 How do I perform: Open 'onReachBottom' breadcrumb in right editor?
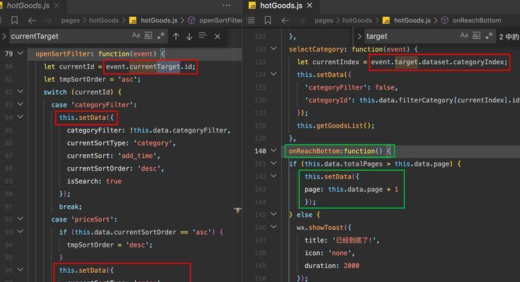click(477, 20)
